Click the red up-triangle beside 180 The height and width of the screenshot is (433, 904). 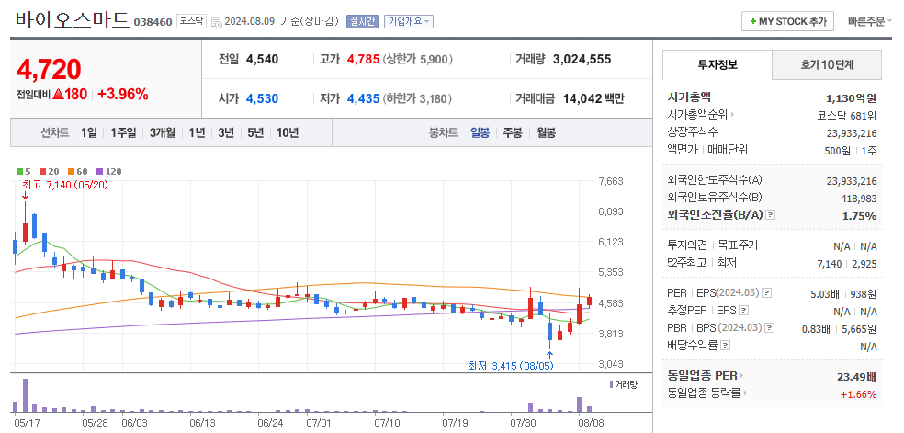58,95
